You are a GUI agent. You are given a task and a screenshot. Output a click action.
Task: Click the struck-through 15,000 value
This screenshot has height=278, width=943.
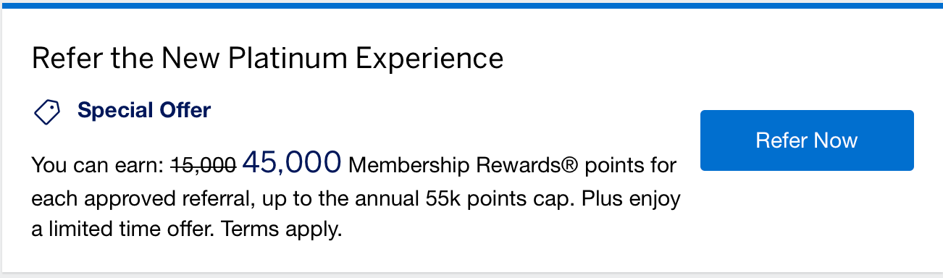click(x=204, y=166)
